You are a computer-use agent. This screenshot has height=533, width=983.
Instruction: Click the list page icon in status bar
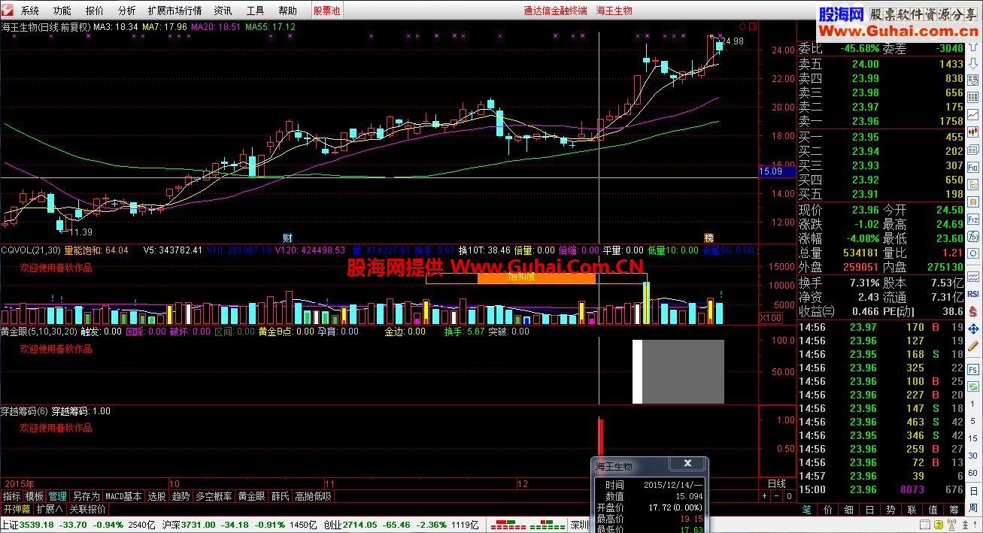point(925,525)
